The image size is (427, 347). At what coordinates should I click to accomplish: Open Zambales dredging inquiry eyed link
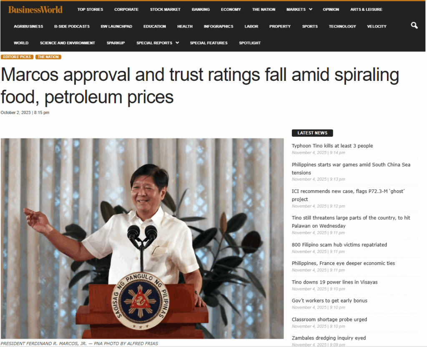329,338
